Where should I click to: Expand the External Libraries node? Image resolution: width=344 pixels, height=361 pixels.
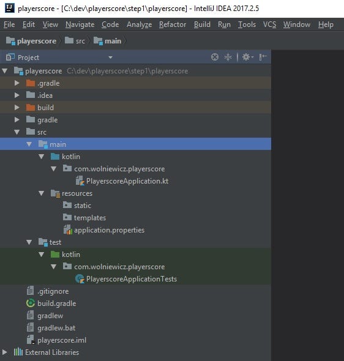(x=4, y=352)
